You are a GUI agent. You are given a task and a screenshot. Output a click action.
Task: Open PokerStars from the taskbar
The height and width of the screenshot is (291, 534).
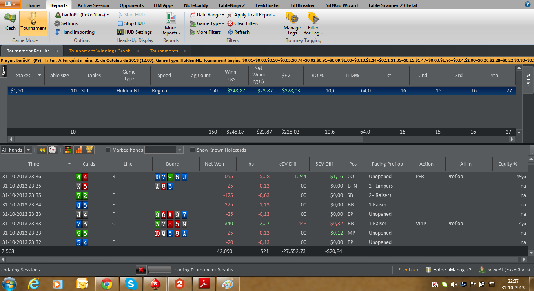click(x=156, y=284)
